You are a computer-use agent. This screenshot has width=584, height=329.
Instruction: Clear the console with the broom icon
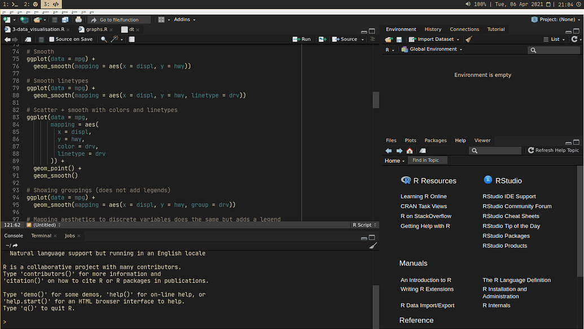pyautogui.click(x=373, y=245)
